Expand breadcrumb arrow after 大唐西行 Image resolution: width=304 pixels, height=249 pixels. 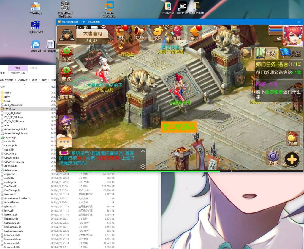tap(30, 80)
